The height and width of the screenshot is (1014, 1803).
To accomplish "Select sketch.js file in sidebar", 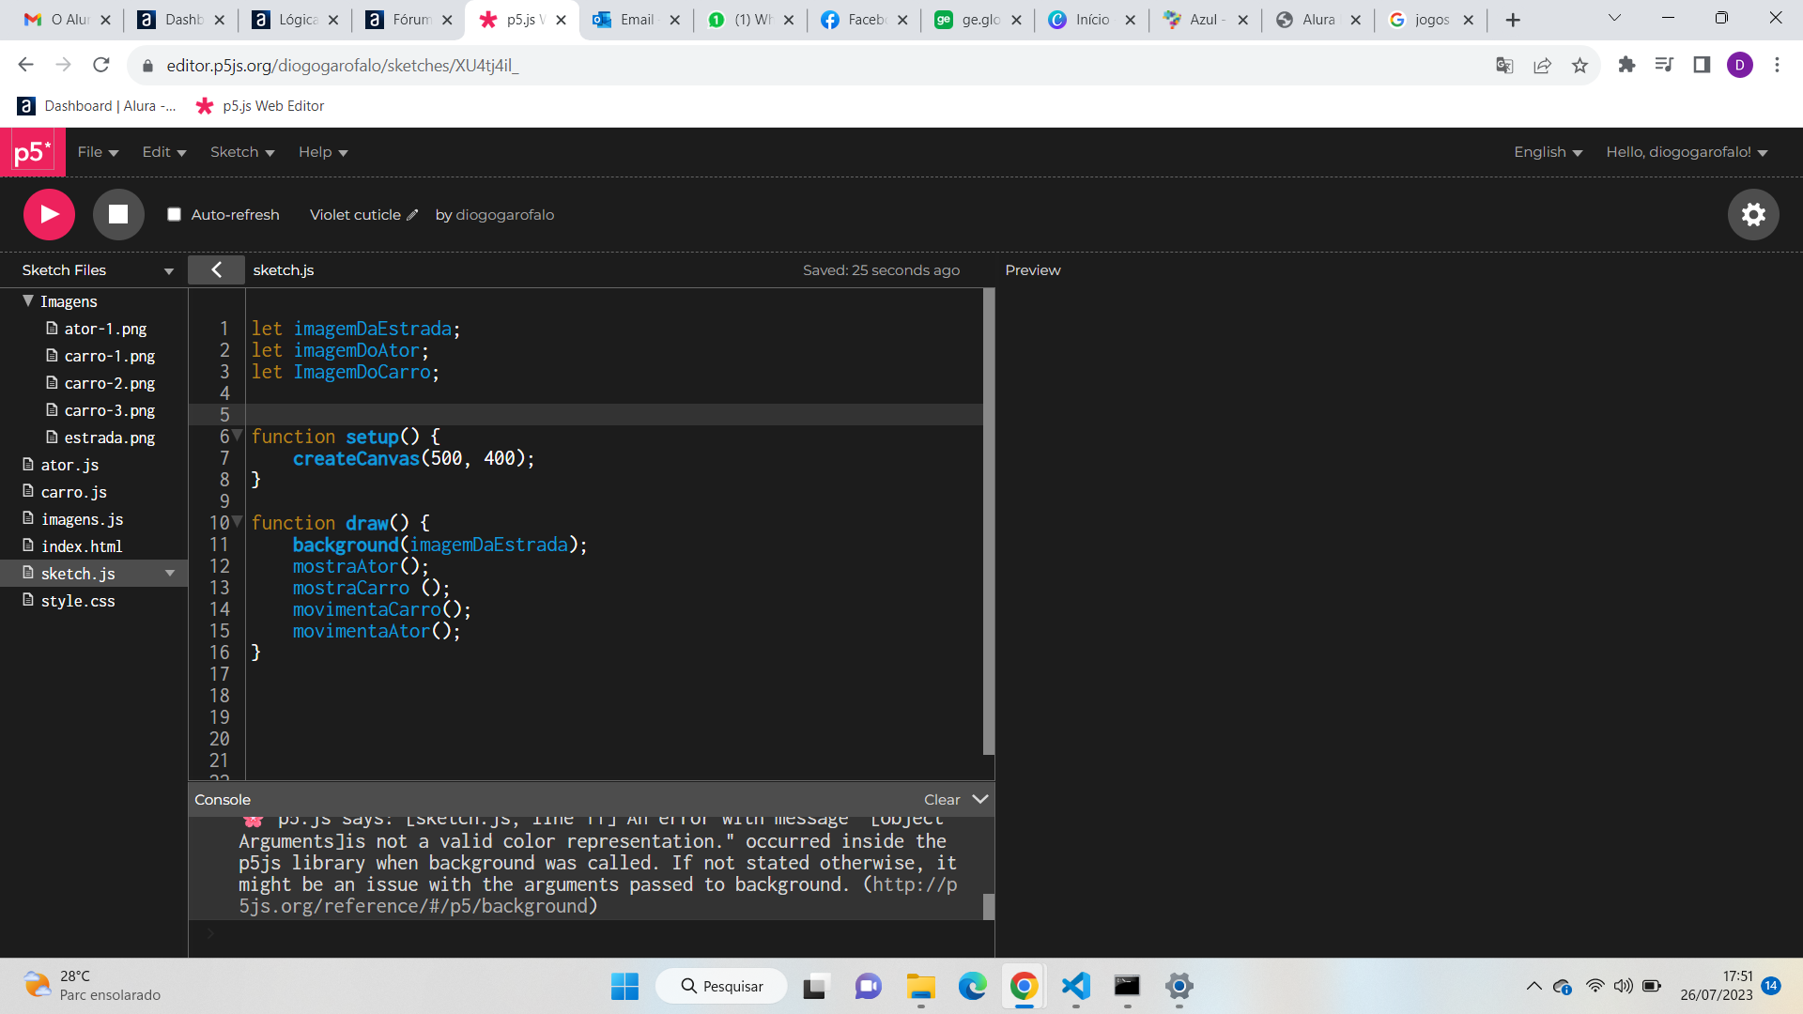I will click(x=77, y=574).
